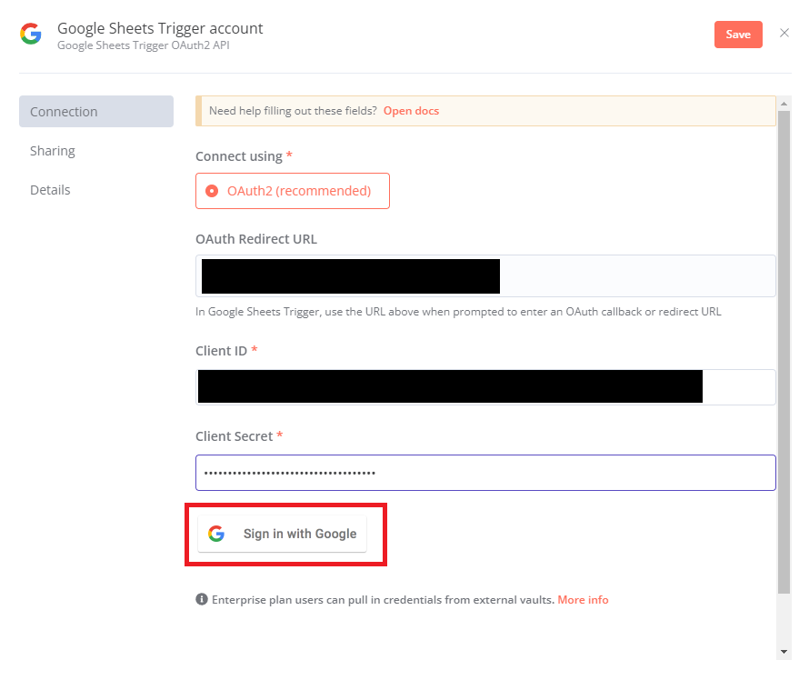
Task: Focus the Client Secret input field
Action: 485,473
